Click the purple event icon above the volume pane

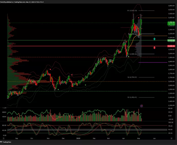tap(142, 106)
